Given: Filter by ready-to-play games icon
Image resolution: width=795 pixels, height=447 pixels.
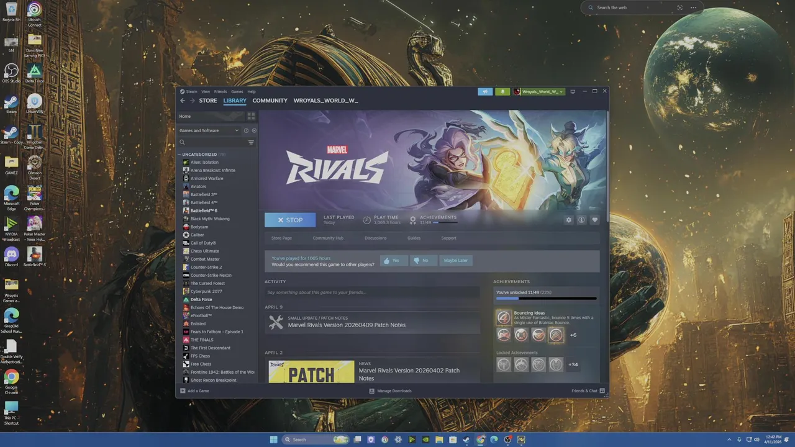Looking at the screenshot, I should click(253, 130).
